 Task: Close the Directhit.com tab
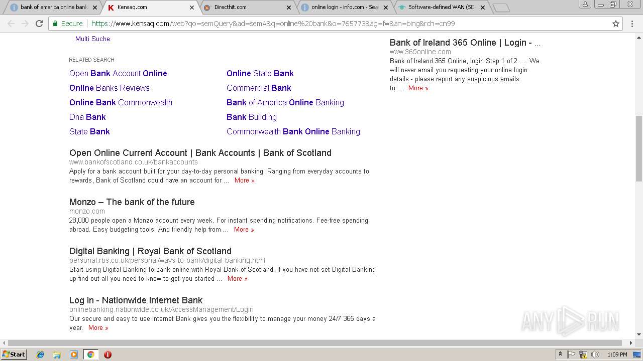click(x=288, y=8)
